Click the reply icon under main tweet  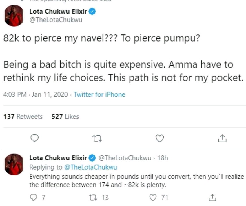(x=34, y=138)
